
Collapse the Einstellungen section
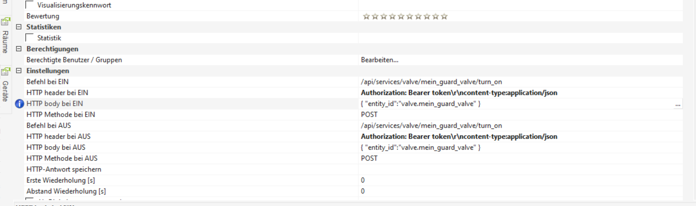[x=19, y=71]
